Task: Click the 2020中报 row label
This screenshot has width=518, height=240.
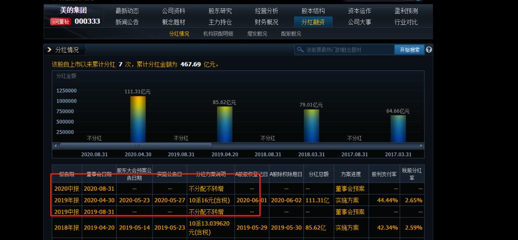Action: pos(67,189)
